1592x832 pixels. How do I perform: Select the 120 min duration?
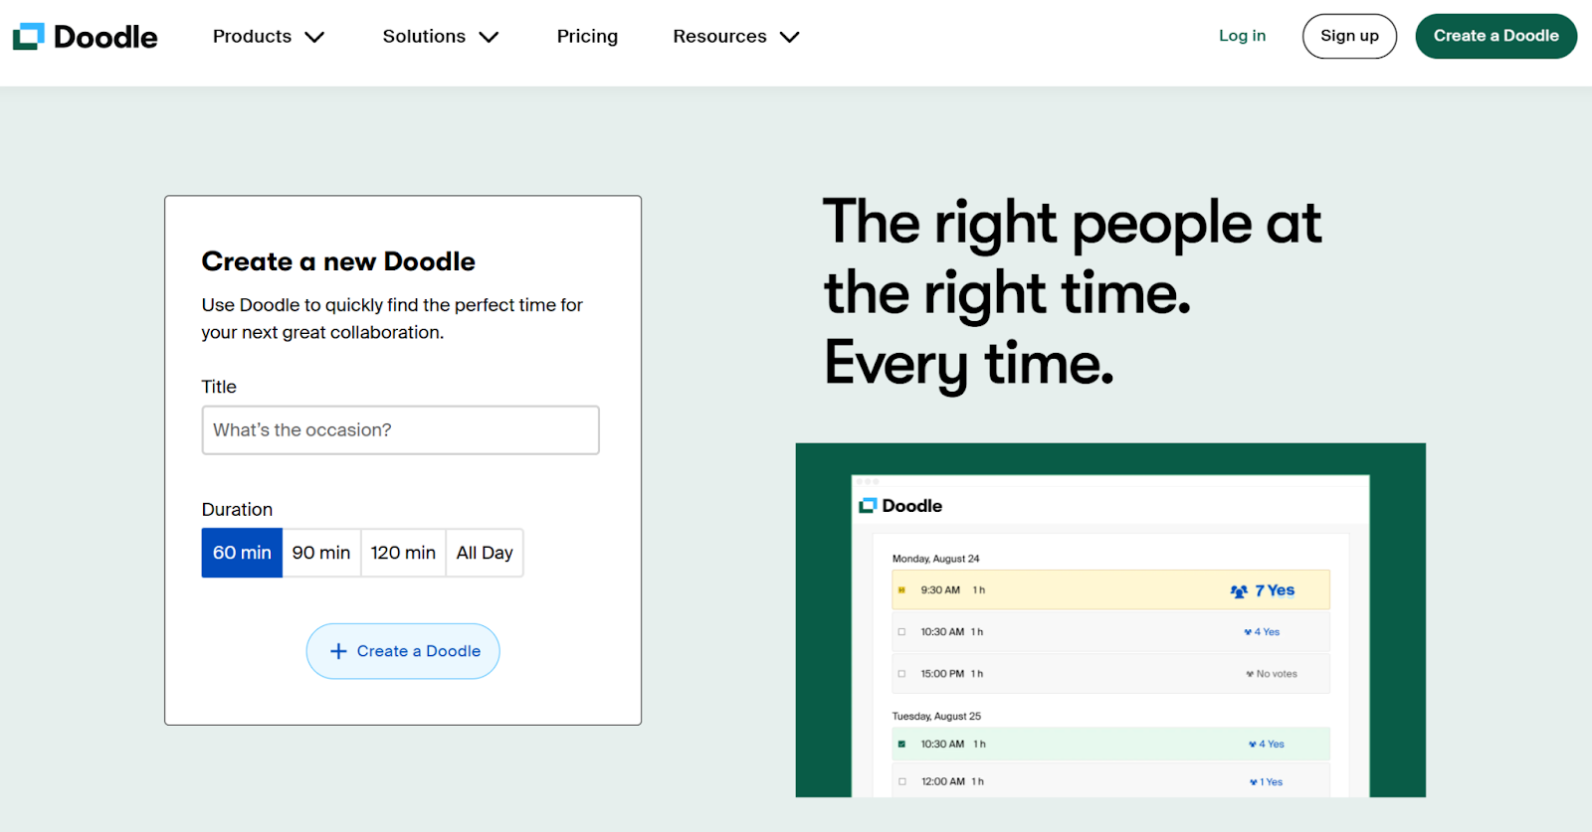(403, 553)
